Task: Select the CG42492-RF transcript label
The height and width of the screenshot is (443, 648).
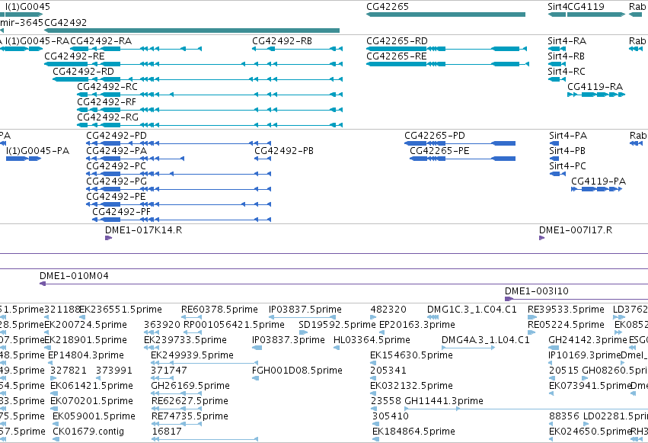Action: pyautogui.click(x=107, y=102)
